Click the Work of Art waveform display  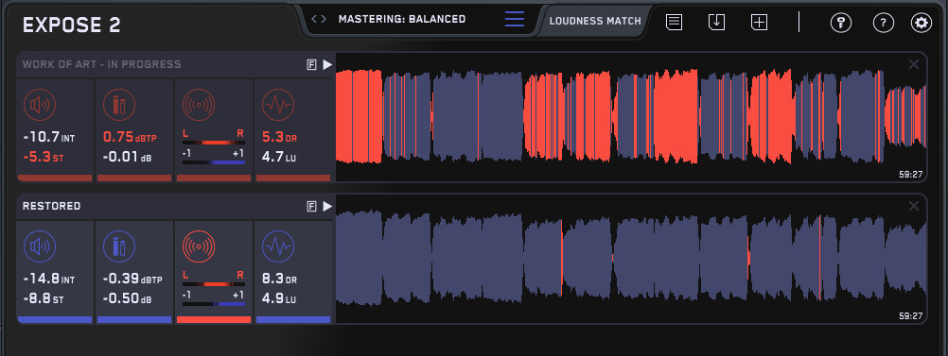631,117
